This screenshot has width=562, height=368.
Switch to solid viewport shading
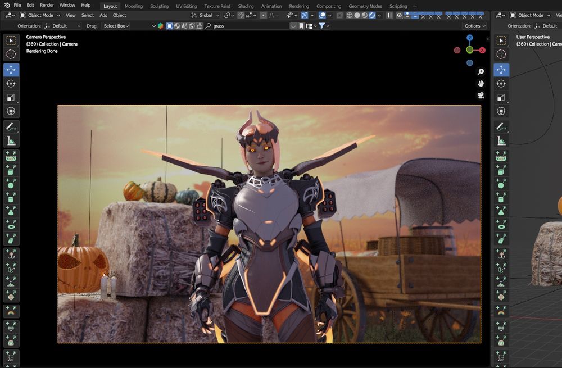[x=357, y=15]
